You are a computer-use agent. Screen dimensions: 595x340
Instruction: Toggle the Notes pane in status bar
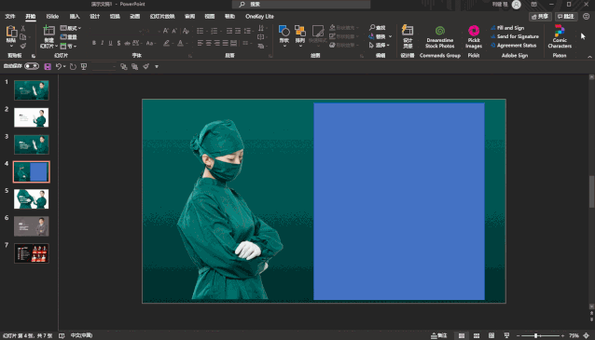(x=439, y=335)
